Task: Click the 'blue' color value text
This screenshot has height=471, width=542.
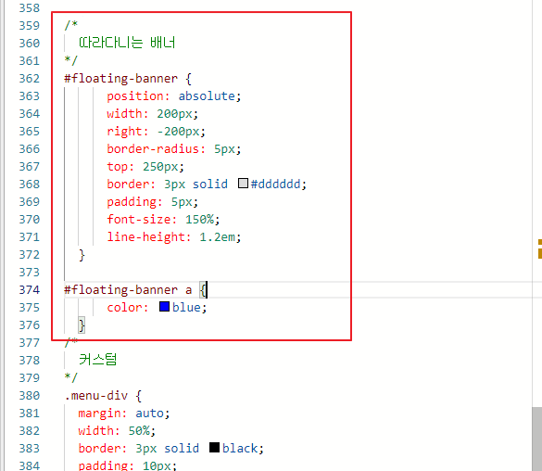Action: [186, 308]
